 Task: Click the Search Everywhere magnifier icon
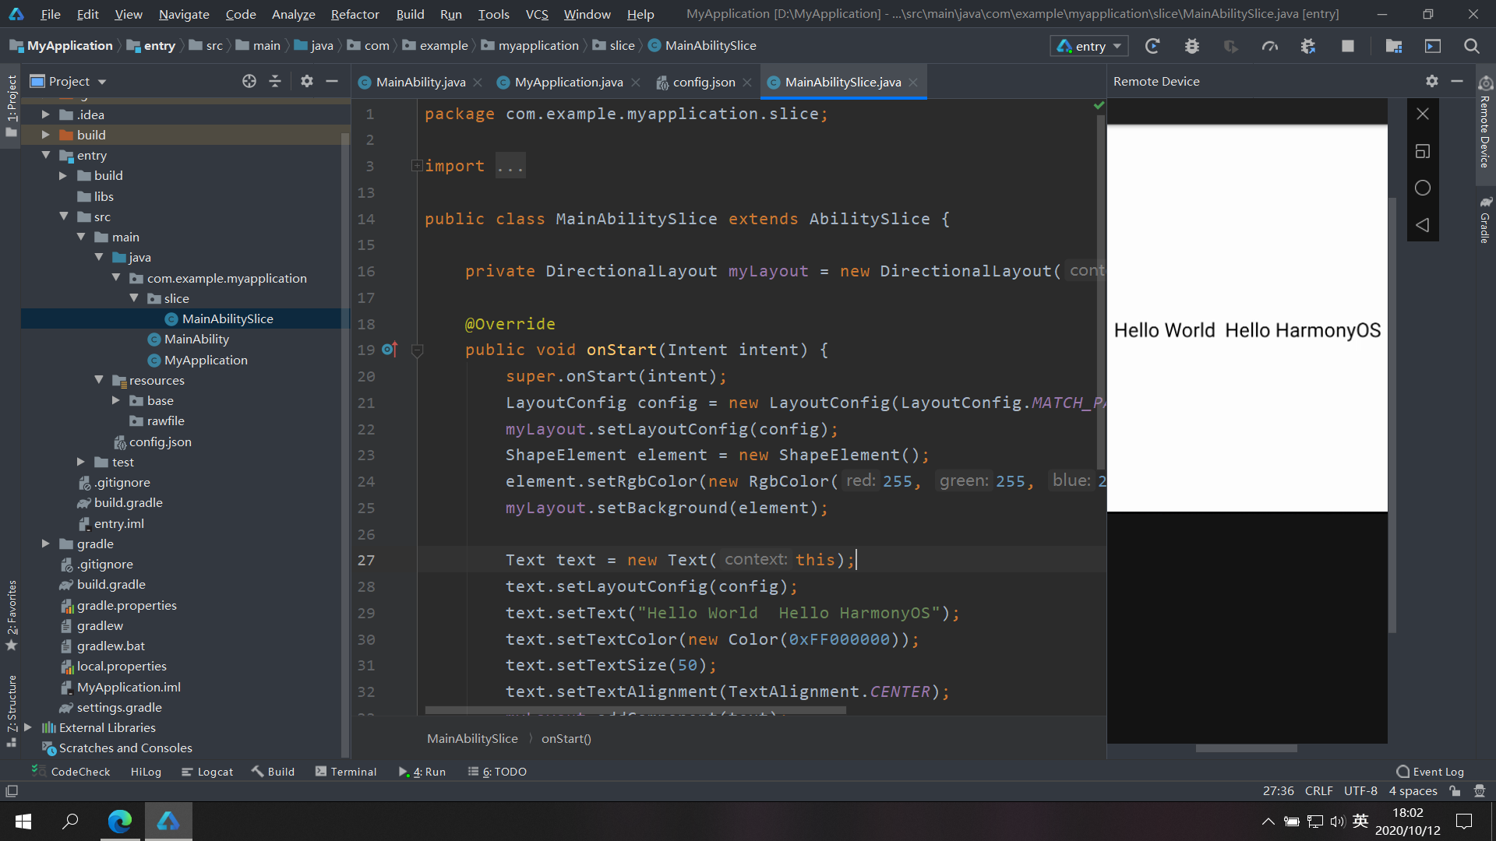[1472, 46]
